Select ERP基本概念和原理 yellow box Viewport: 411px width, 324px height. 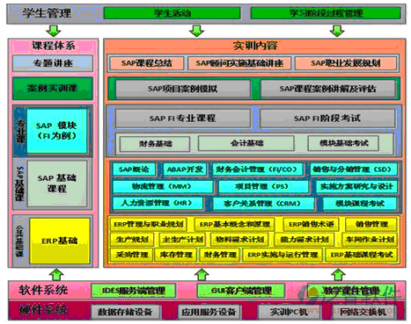click(235, 225)
